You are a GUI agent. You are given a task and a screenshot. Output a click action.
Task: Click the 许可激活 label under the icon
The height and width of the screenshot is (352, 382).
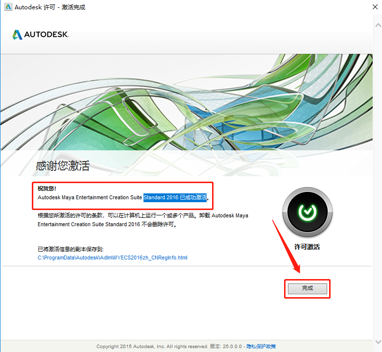307,247
